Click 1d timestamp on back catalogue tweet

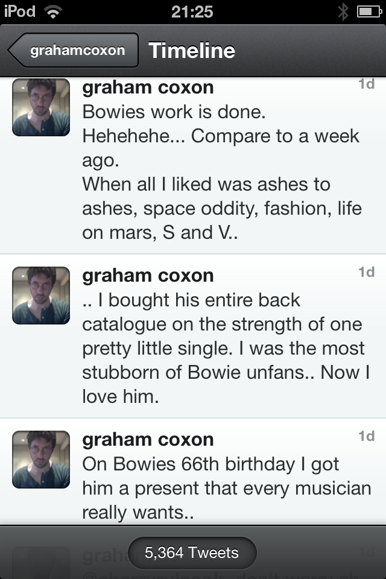click(366, 273)
